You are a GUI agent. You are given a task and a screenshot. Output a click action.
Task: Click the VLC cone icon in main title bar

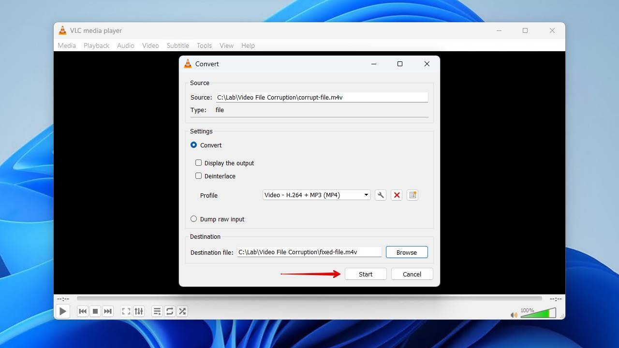coord(62,30)
